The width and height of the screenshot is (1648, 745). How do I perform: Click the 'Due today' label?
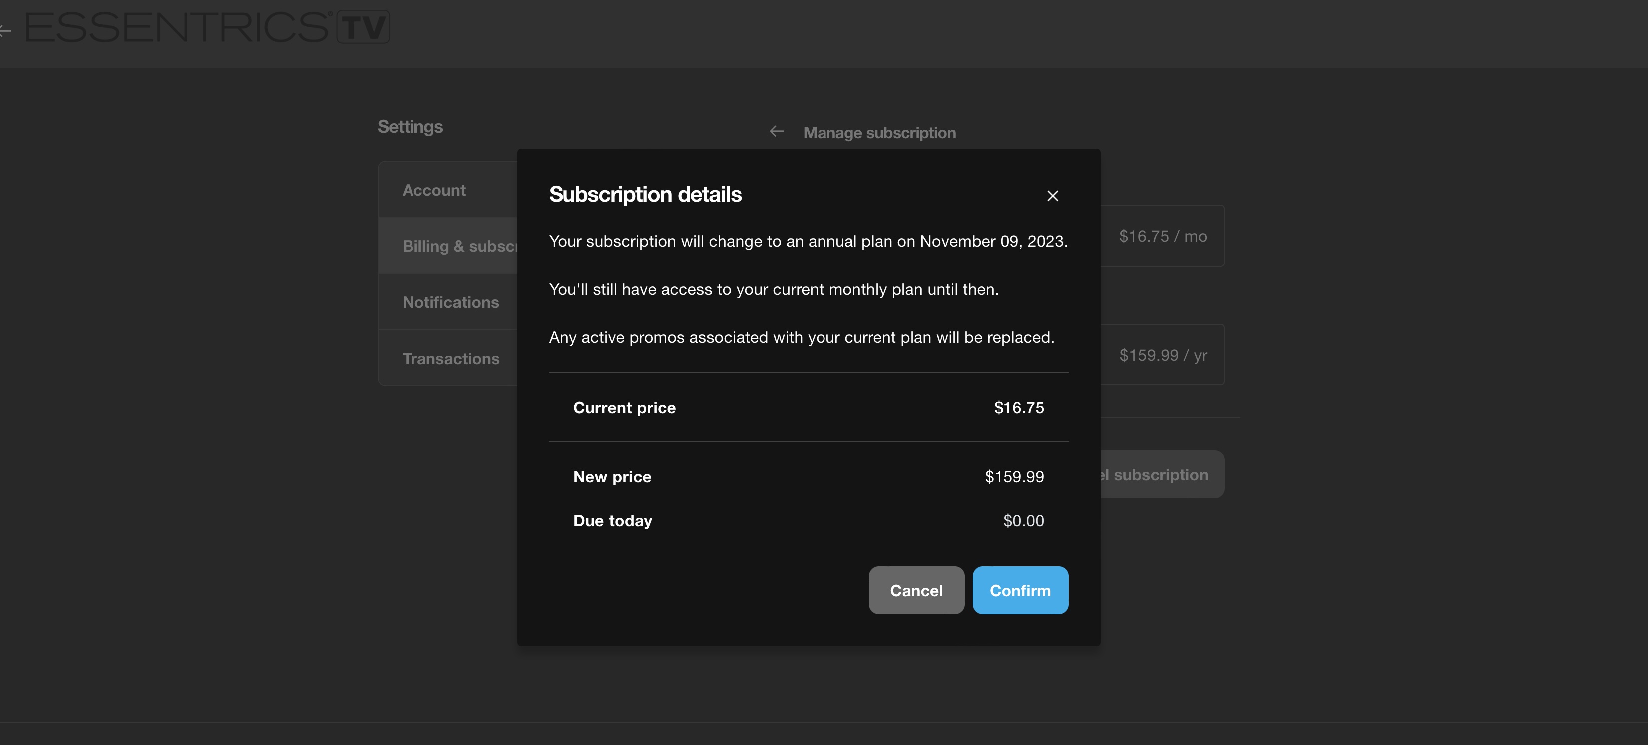pyautogui.click(x=613, y=521)
